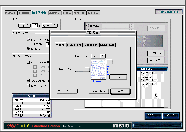
Task: Toggle the オーバーレイ印刷 checkbox
Action: [28, 62]
